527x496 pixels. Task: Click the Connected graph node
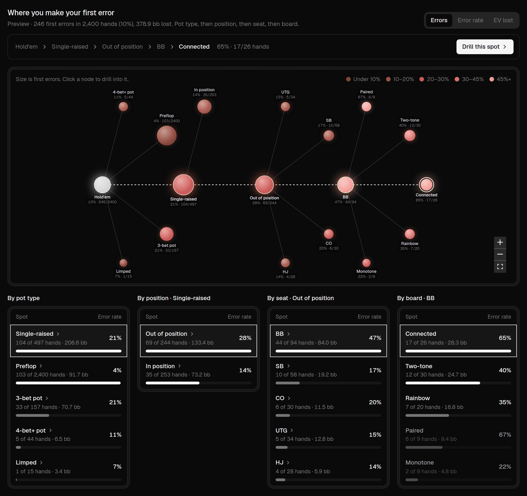tap(426, 185)
